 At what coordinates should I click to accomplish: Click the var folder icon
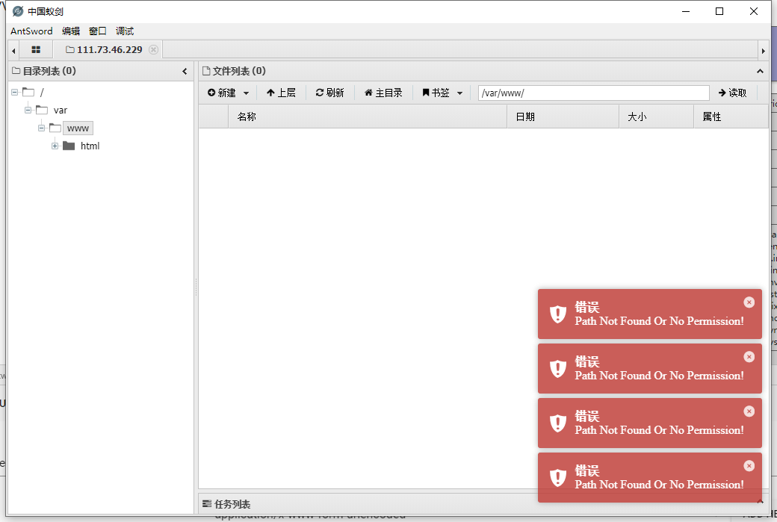click(42, 110)
